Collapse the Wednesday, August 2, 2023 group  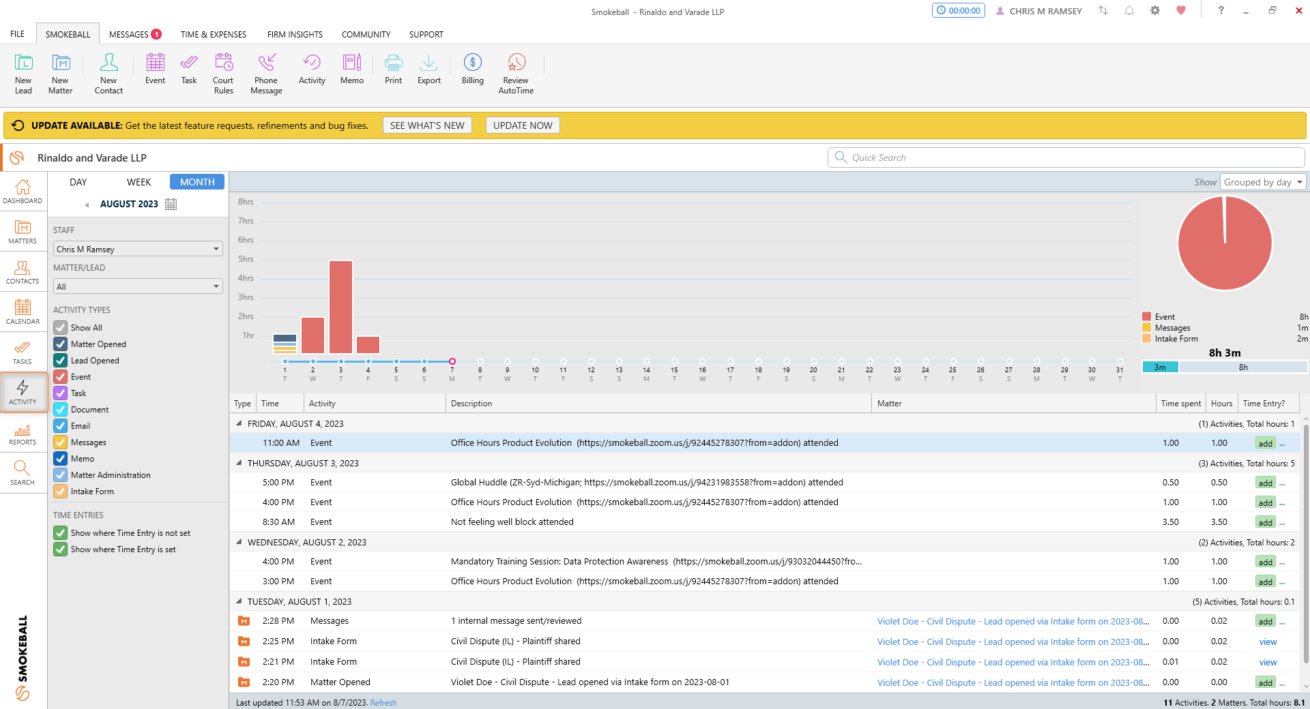point(239,542)
